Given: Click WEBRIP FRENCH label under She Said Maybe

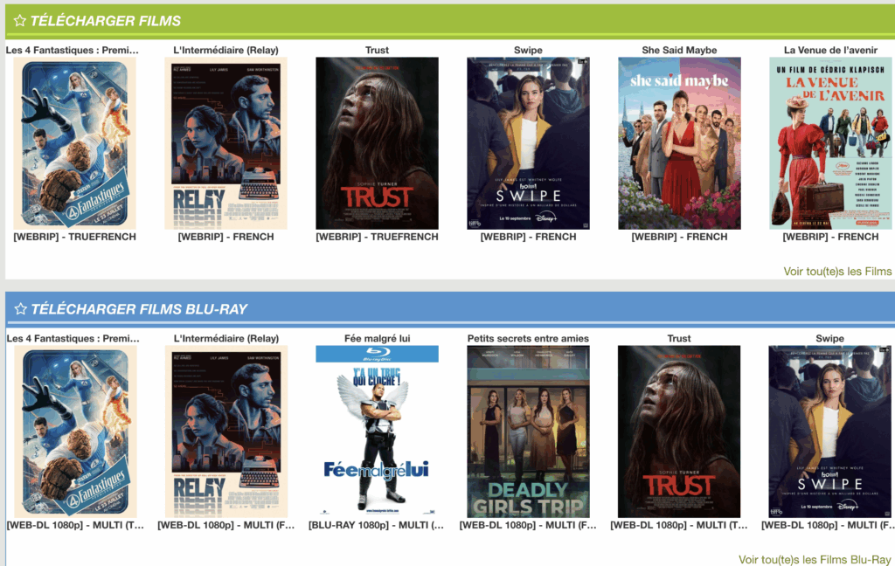Looking at the screenshot, I should click(x=679, y=237).
